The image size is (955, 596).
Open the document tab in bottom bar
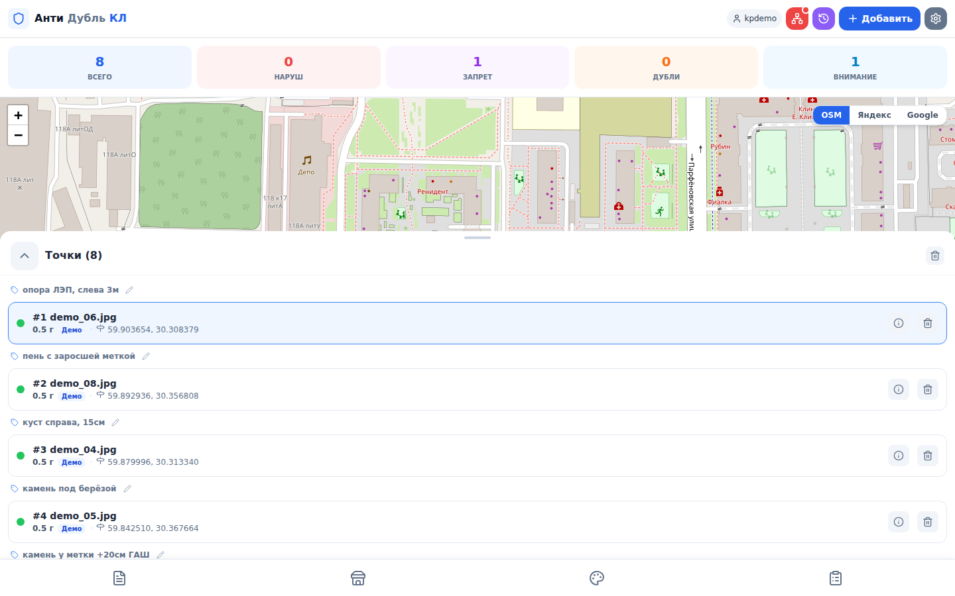(119, 578)
